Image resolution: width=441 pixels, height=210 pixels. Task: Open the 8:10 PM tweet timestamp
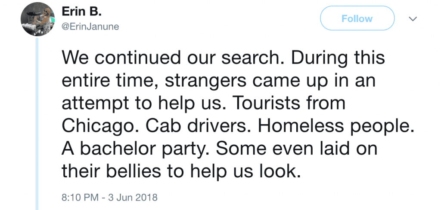tap(80, 197)
